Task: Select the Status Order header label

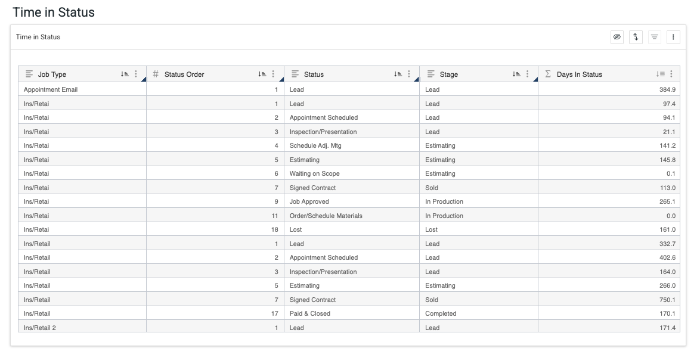Action: coord(184,74)
